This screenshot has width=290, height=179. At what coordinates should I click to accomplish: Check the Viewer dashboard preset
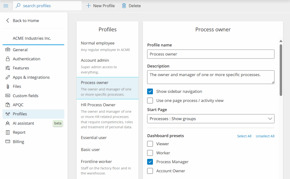point(150,144)
